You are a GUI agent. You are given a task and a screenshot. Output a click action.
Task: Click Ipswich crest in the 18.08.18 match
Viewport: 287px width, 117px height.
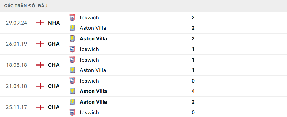pyautogui.click(x=72, y=60)
